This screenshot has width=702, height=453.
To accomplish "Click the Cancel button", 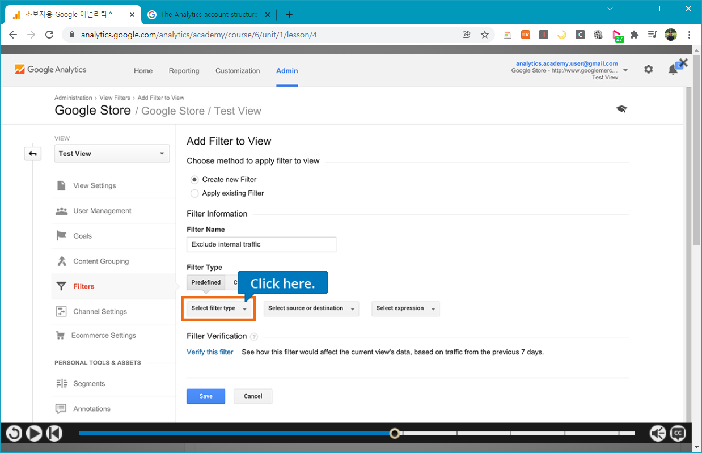I will click(253, 396).
